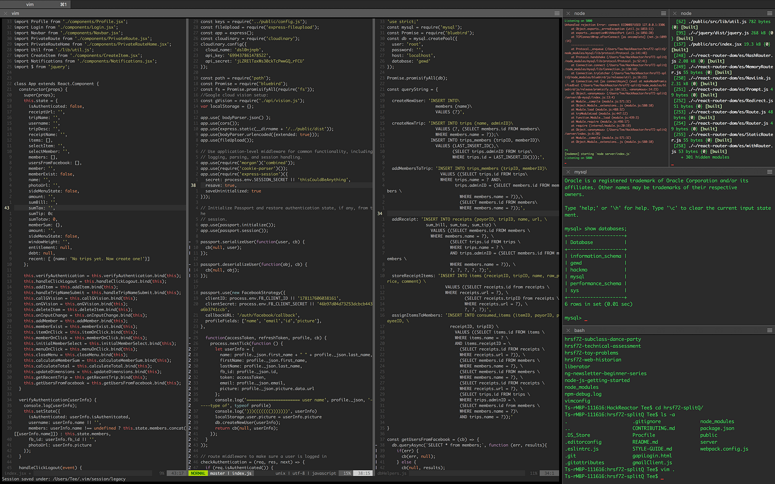The width and height of the screenshot is (775, 484).
Task: Click the master branch segment in the statusline
Action: click(x=216, y=473)
